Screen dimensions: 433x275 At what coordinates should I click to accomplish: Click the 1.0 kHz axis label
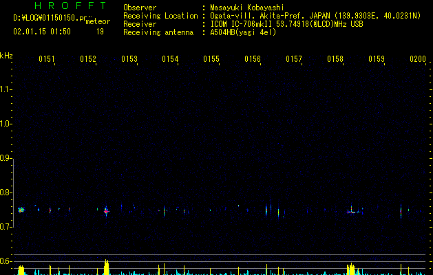coord(6,124)
